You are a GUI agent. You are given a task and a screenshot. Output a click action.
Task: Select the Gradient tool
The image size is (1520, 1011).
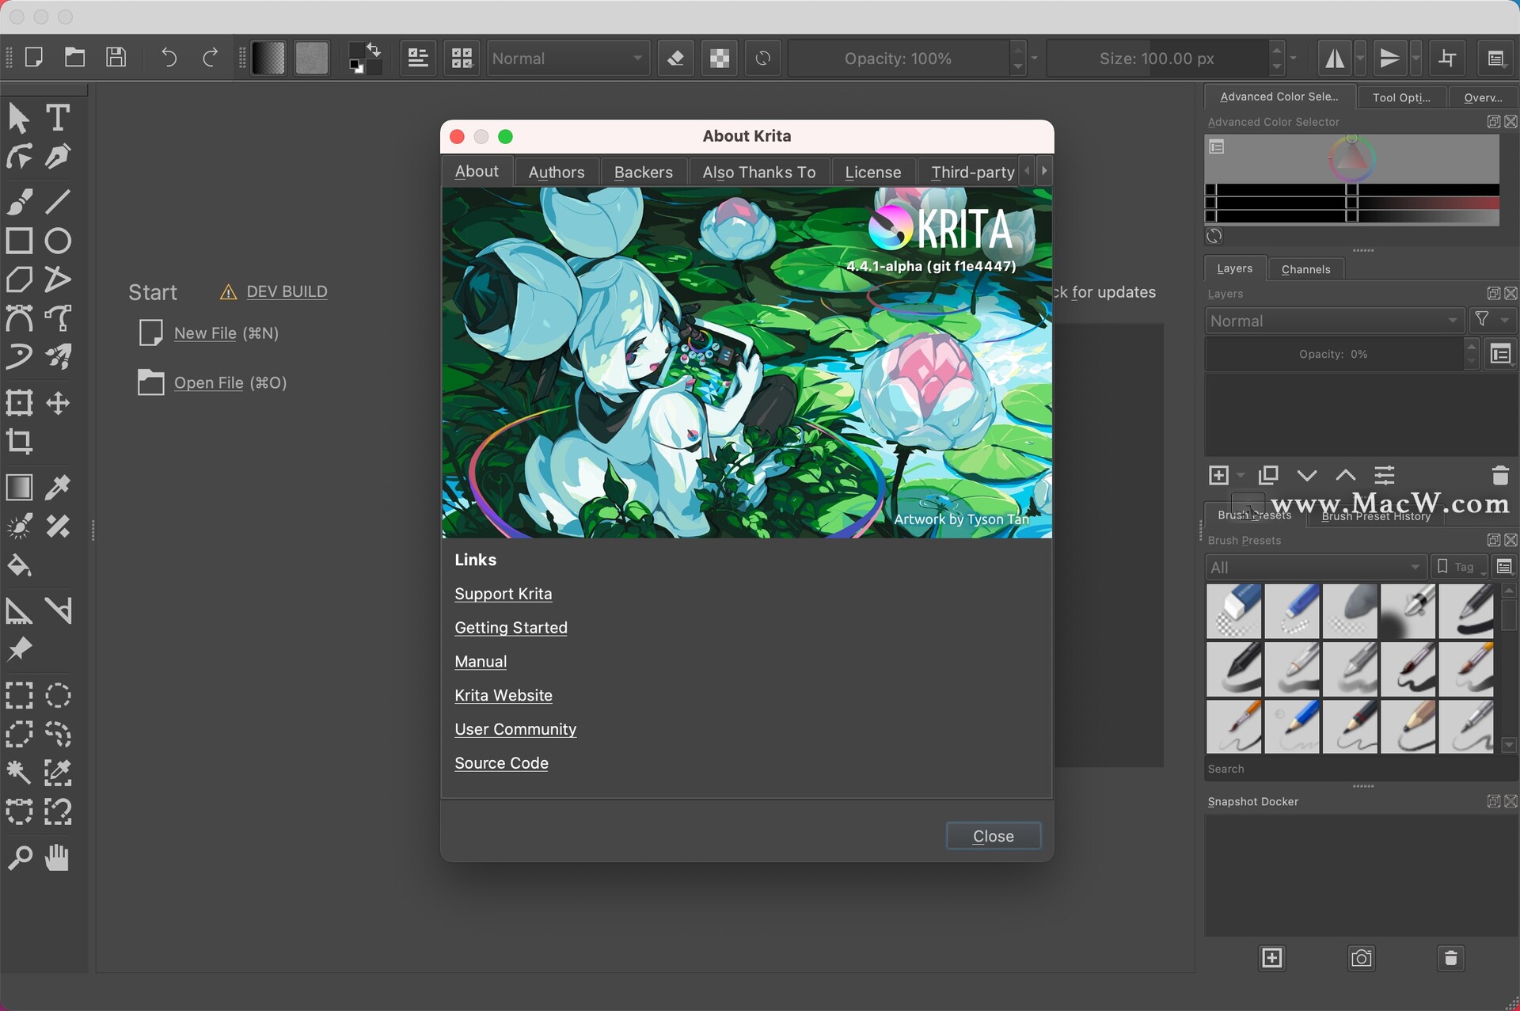[19, 486]
